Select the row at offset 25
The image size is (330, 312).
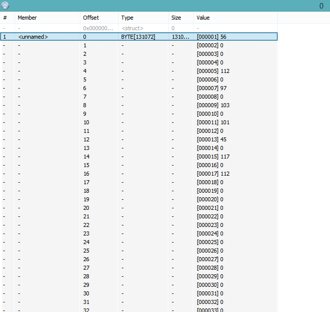[86, 251]
